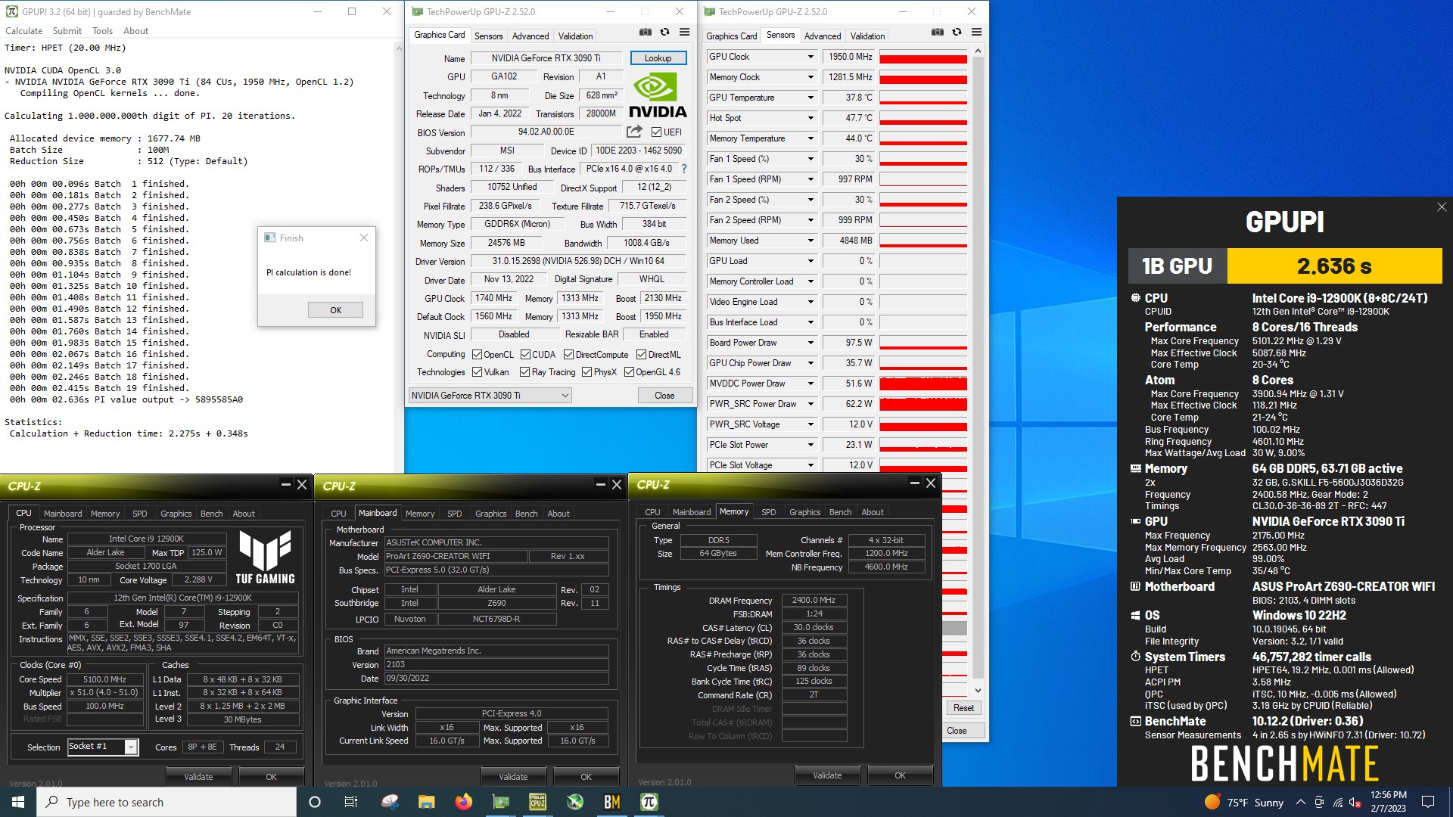
Task: Click the screenshot camera icon in the GPU-Z Graphics Card window
Action: (645, 32)
